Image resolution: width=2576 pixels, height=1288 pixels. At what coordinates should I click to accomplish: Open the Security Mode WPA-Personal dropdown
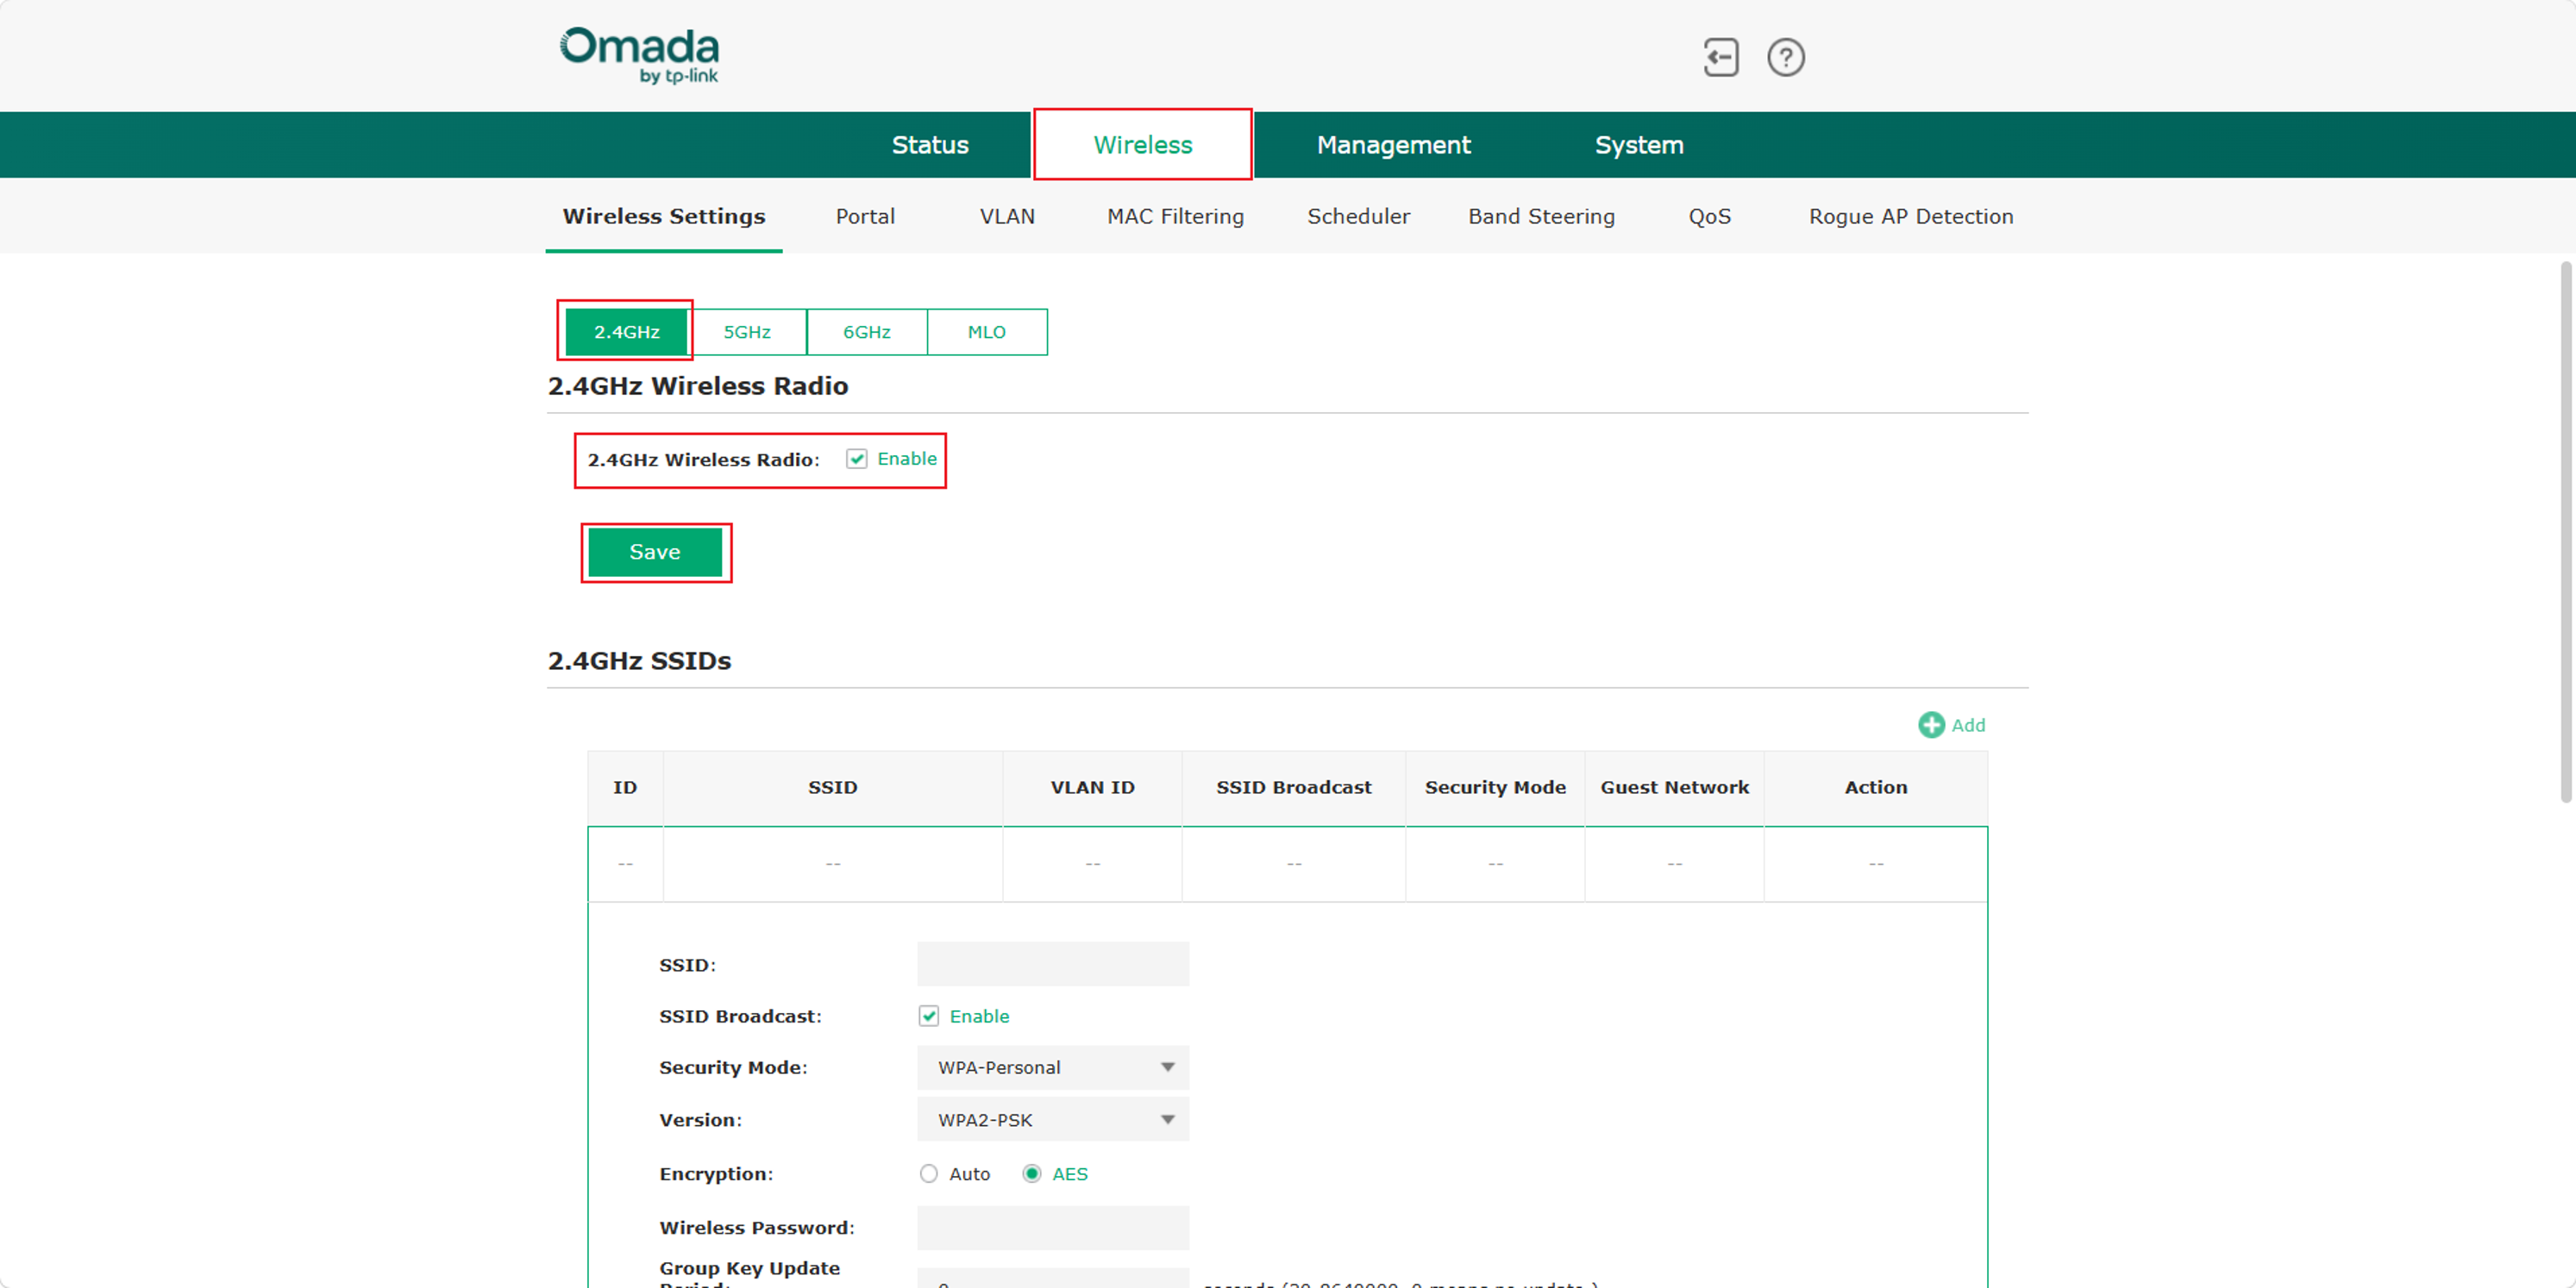pos(1053,1067)
